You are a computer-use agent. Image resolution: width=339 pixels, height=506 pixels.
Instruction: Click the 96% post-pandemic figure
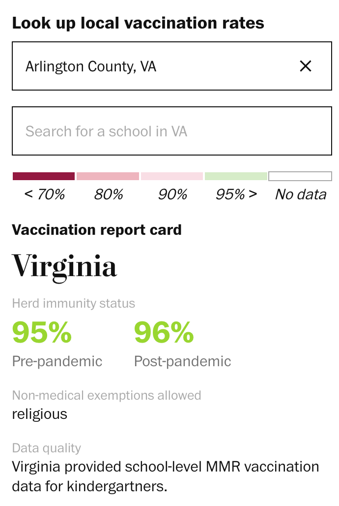pos(164,332)
